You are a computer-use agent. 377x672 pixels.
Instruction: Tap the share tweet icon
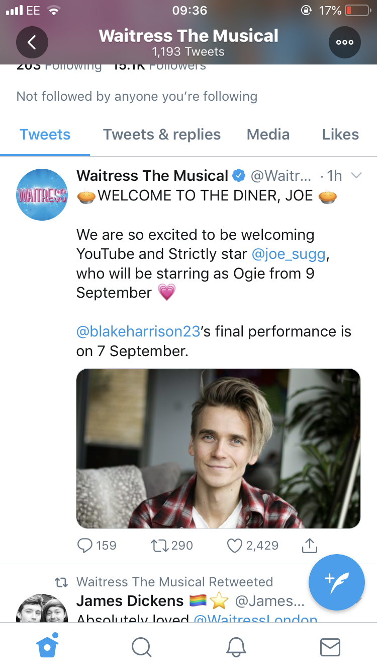[310, 545]
